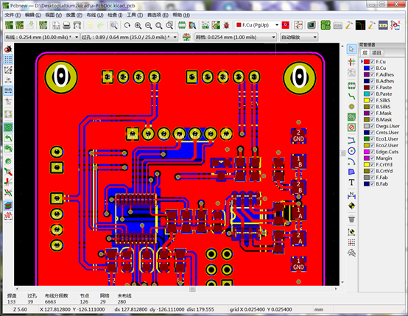Select the arrow cursor tool

[x=351, y=49]
